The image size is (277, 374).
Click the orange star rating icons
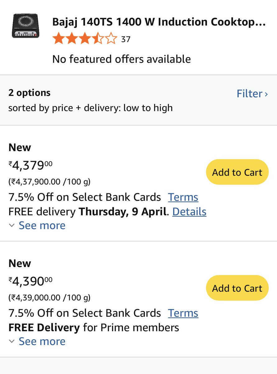pyautogui.click(x=85, y=39)
